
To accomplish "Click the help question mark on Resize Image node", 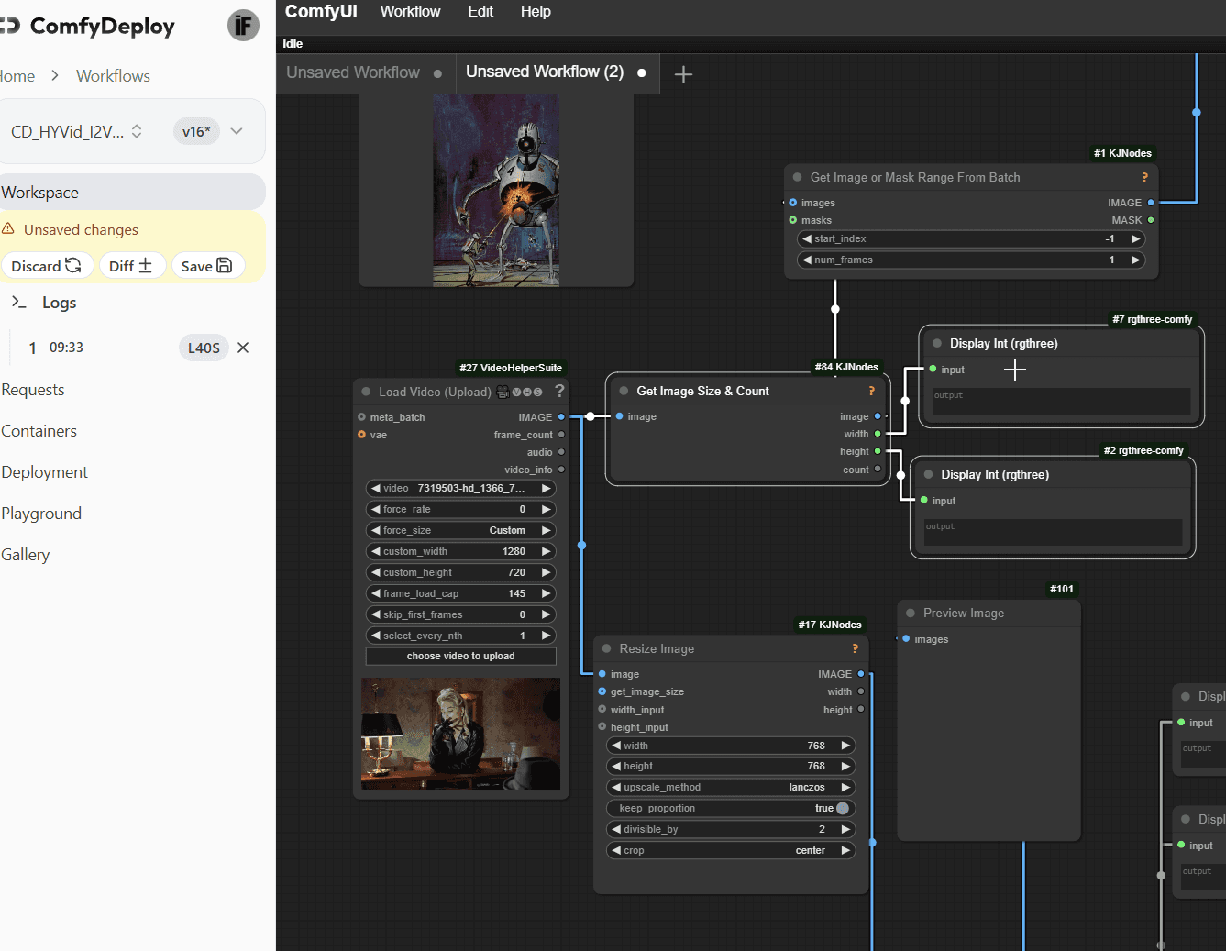I will (855, 648).
